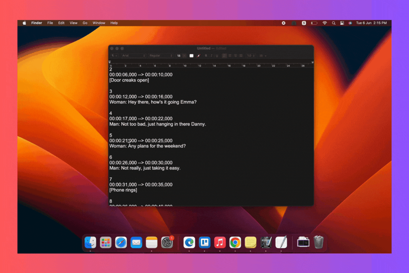Toggle bold formatting in TextEdit toolbar

(x=206, y=56)
